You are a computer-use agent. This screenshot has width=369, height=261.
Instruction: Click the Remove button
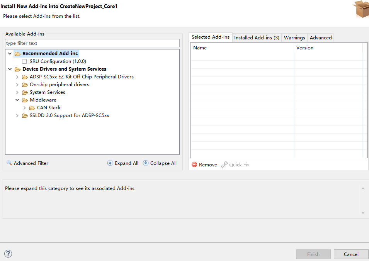coord(204,164)
